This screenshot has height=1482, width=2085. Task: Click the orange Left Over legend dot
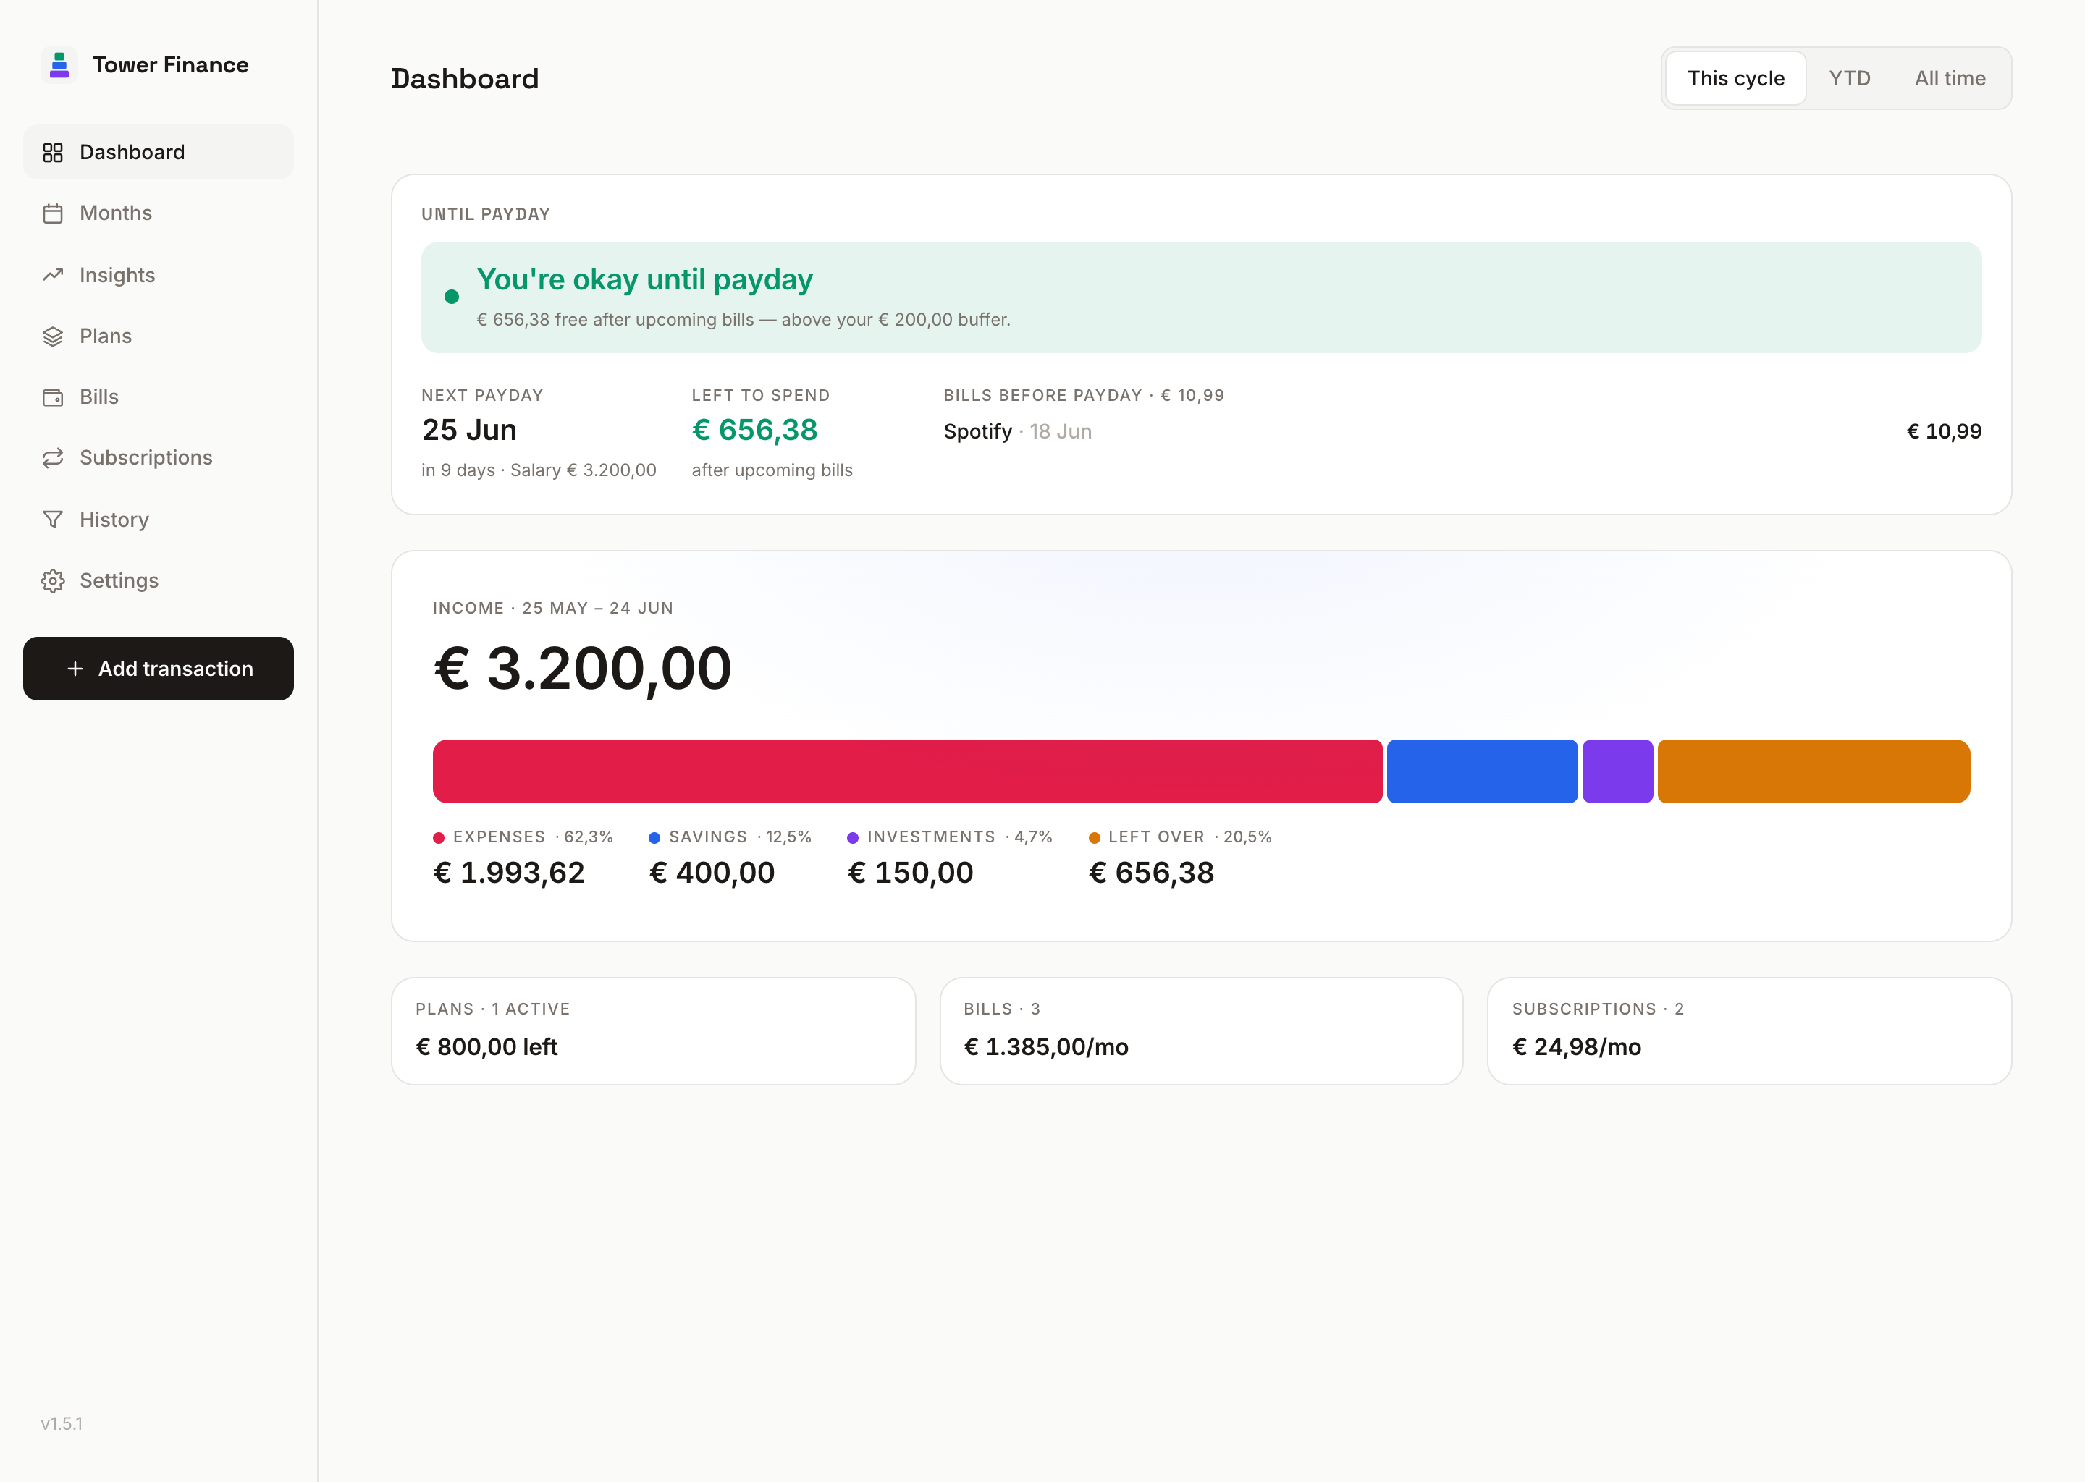click(1094, 838)
